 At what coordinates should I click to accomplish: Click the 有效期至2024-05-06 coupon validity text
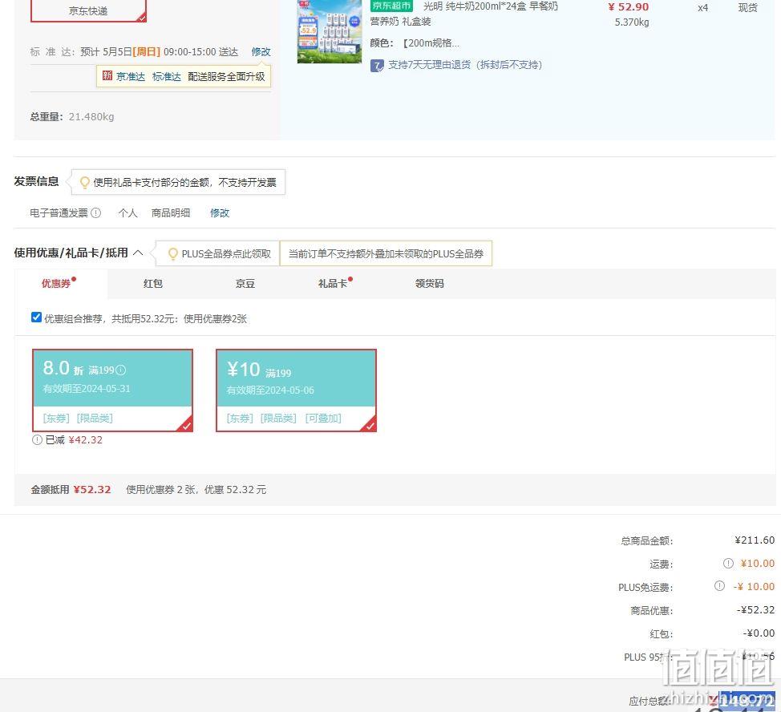[270, 390]
